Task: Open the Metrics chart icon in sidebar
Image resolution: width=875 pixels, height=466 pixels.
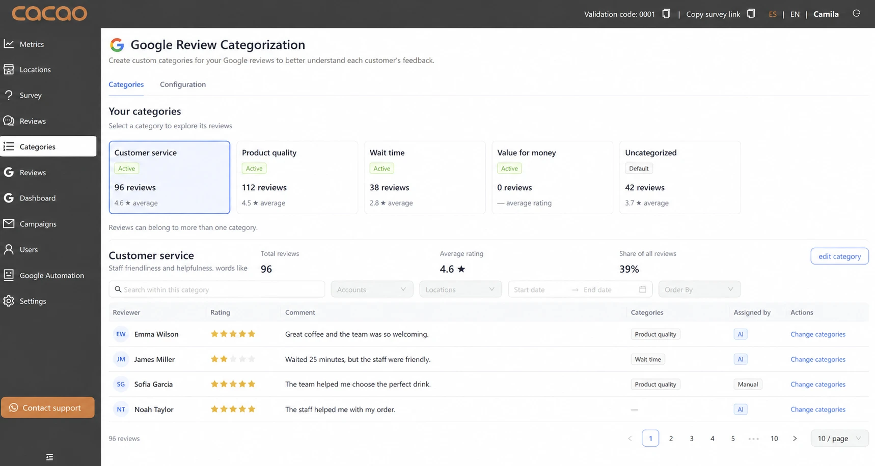Action: (9, 44)
